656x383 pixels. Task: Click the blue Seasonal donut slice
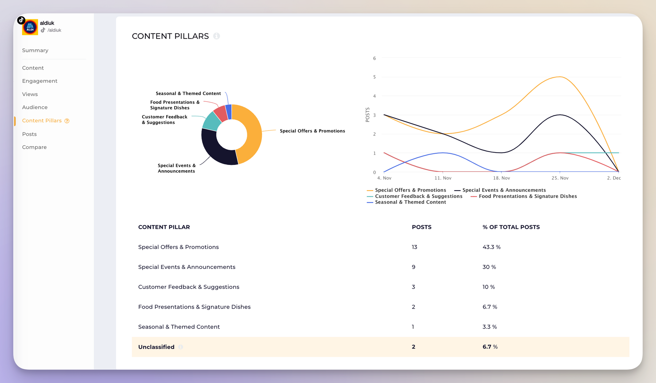229,111
